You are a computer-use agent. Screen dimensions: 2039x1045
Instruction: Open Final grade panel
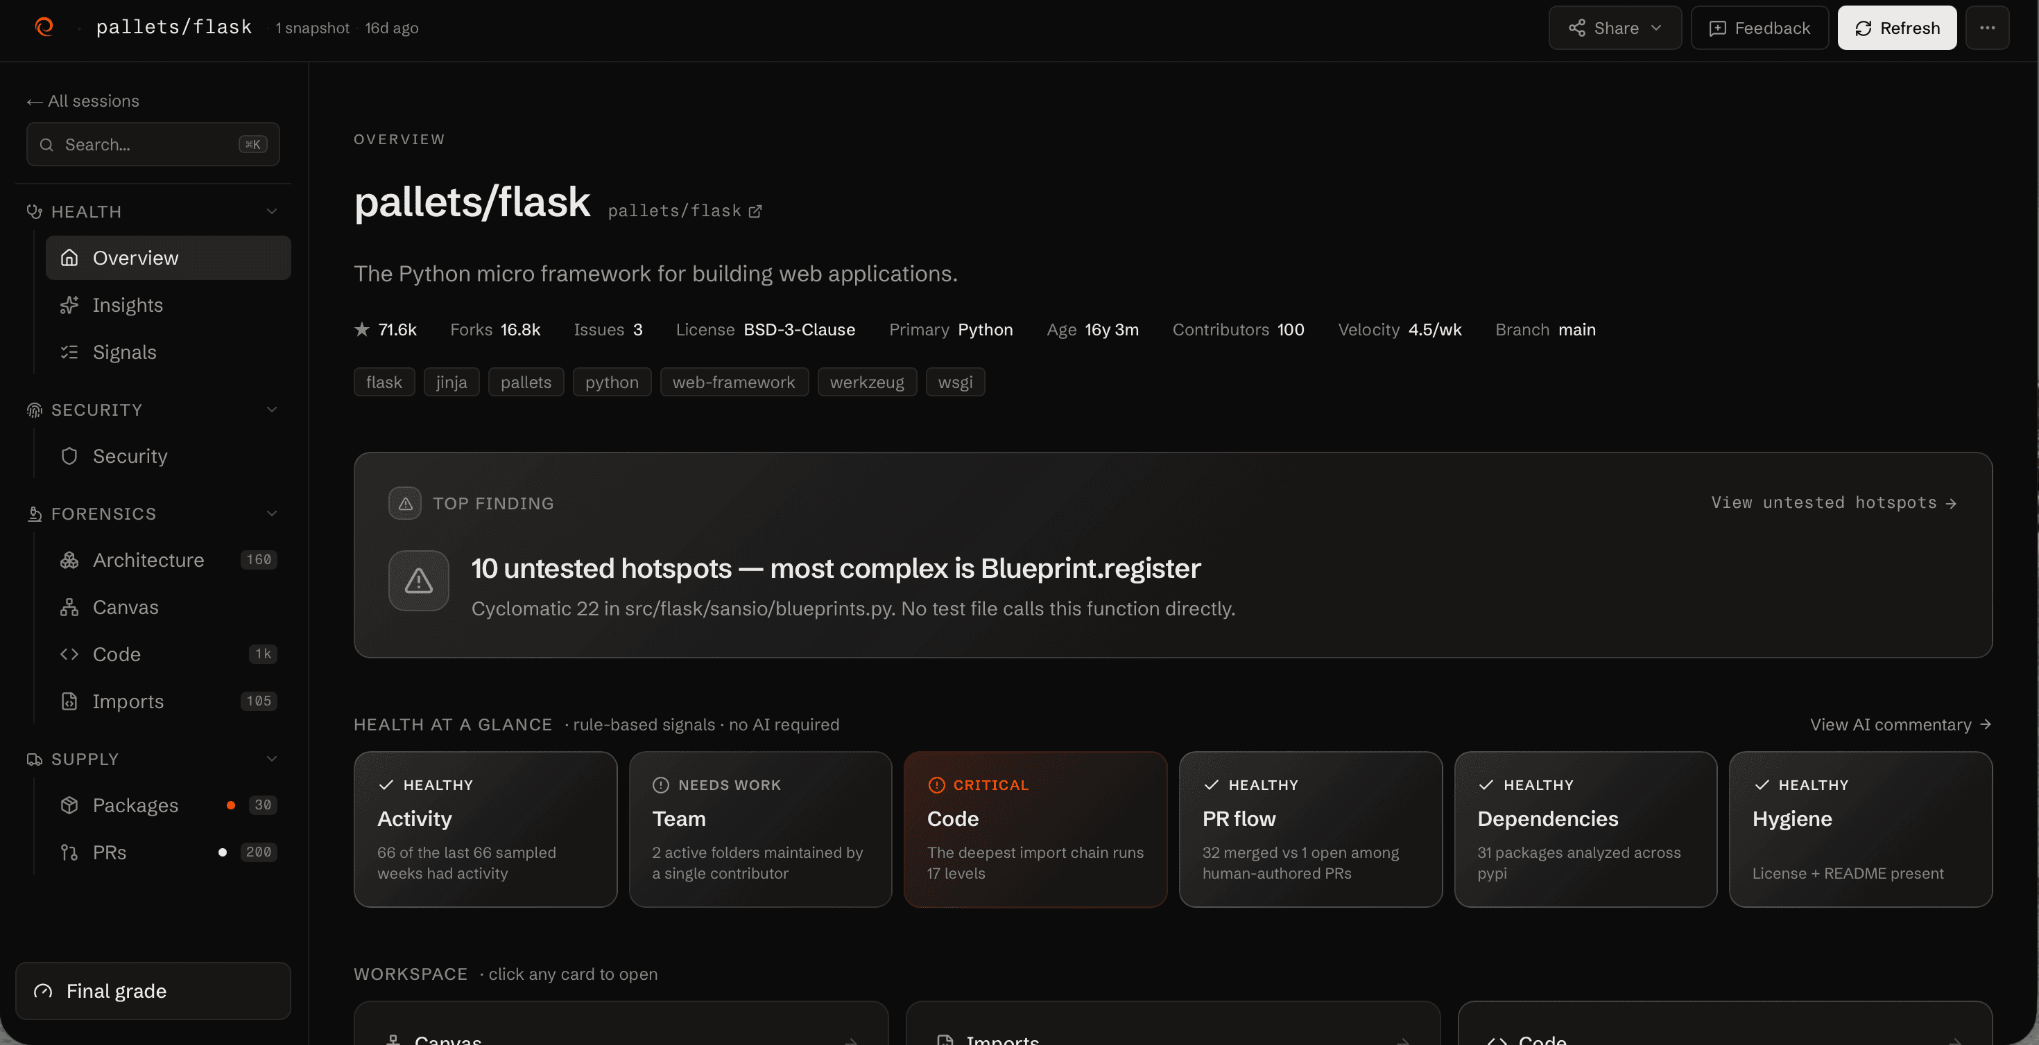pyautogui.click(x=153, y=990)
